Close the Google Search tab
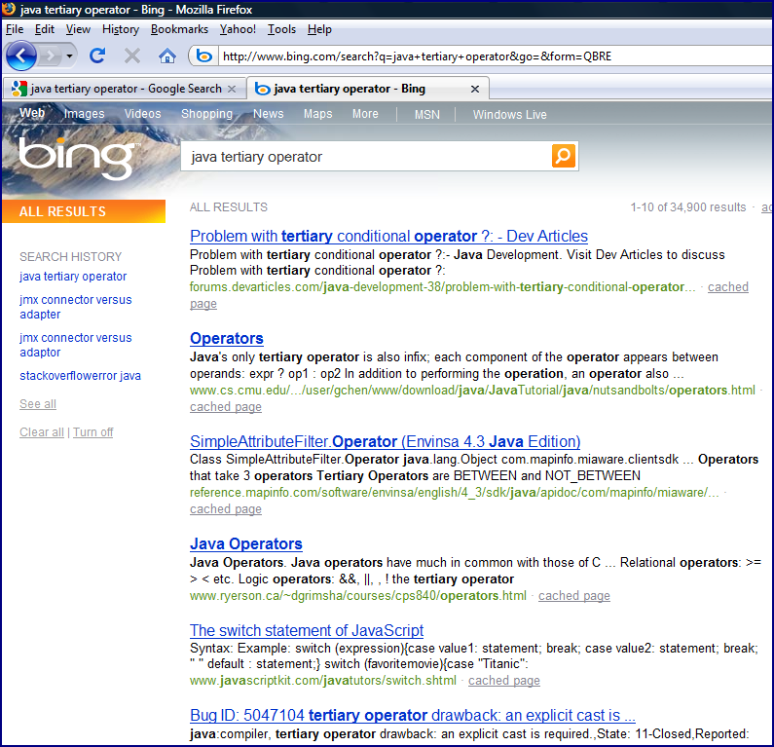The height and width of the screenshot is (747, 774). click(232, 89)
